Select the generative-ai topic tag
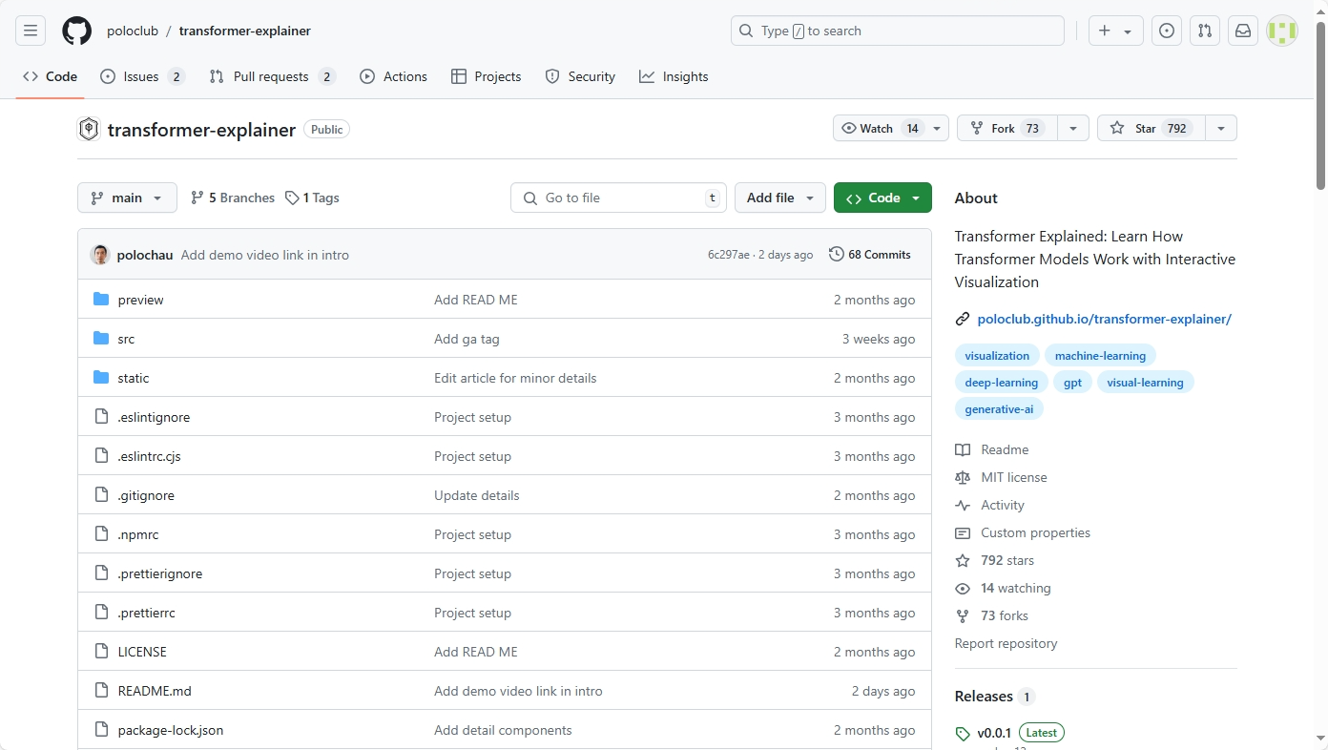 (999, 409)
